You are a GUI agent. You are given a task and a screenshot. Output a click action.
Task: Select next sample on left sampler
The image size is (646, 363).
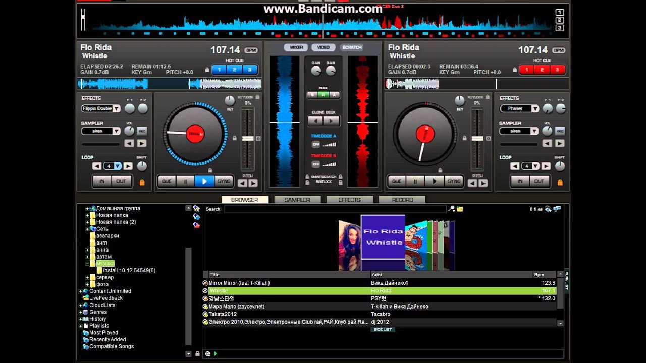142,143
